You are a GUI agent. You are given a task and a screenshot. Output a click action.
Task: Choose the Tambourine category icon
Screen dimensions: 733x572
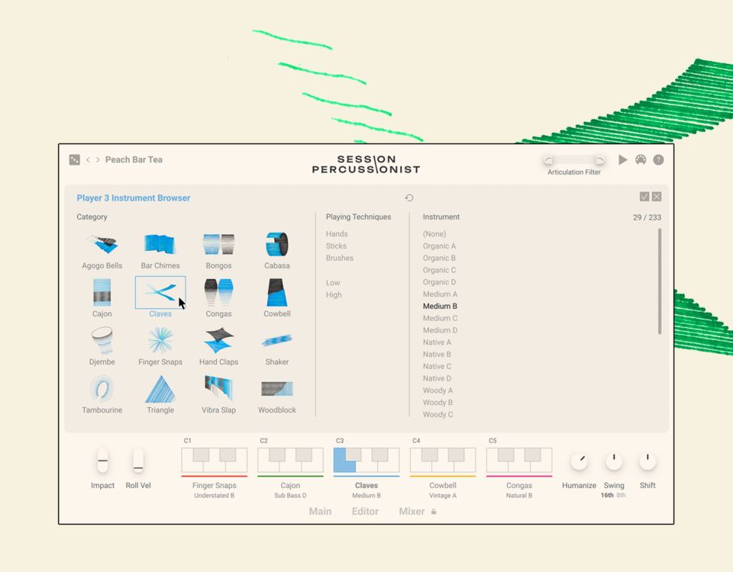pyautogui.click(x=102, y=390)
